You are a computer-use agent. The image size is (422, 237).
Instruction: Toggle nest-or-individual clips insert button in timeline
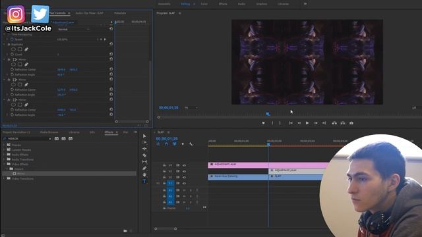pos(158,144)
